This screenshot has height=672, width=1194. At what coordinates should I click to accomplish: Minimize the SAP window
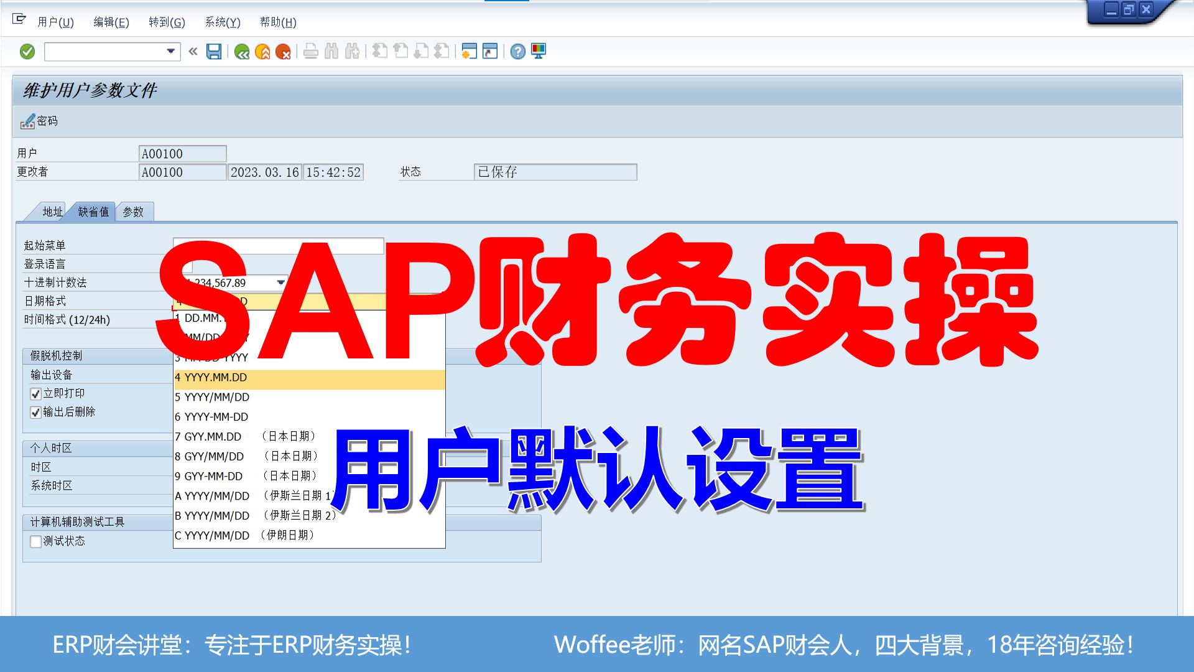[1111, 10]
